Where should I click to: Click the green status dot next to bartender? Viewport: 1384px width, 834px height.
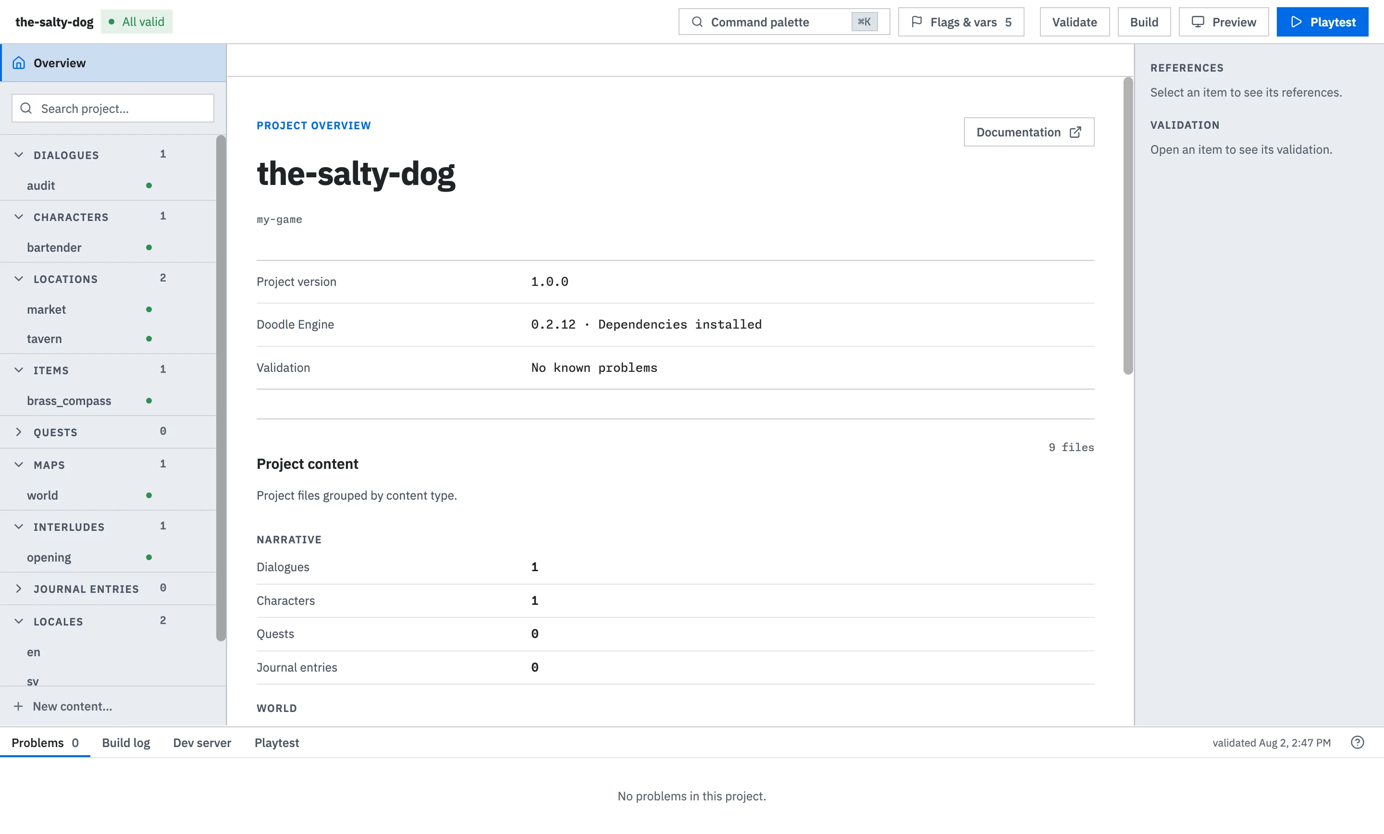click(x=149, y=248)
